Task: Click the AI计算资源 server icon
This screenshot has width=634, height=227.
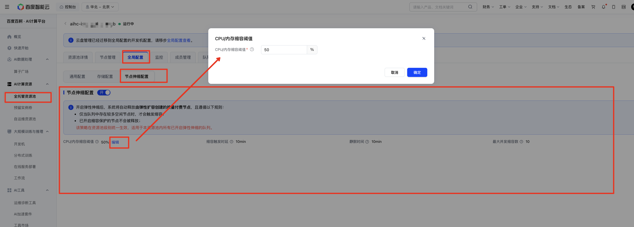Action: (x=9, y=84)
